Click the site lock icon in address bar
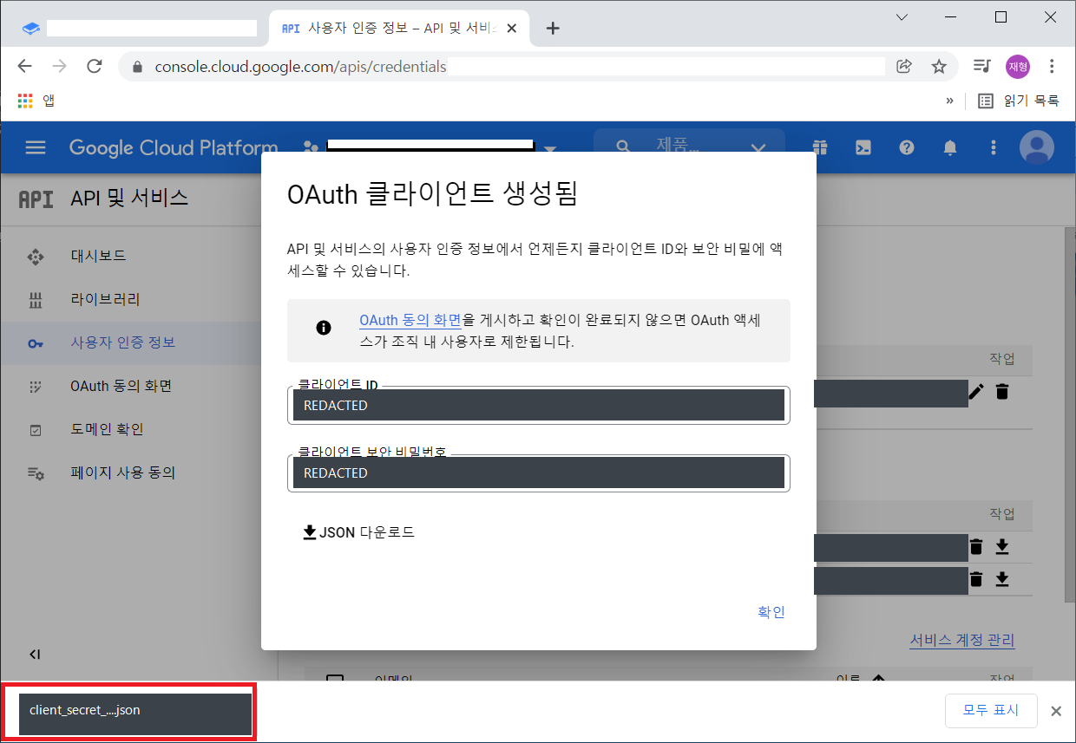 [x=137, y=67]
